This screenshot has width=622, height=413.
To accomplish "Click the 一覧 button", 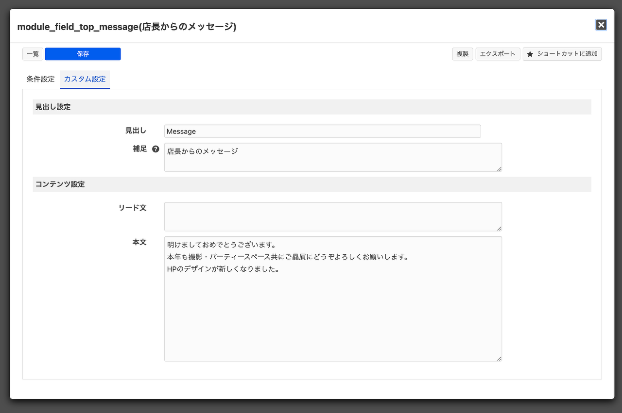I will [33, 54].
